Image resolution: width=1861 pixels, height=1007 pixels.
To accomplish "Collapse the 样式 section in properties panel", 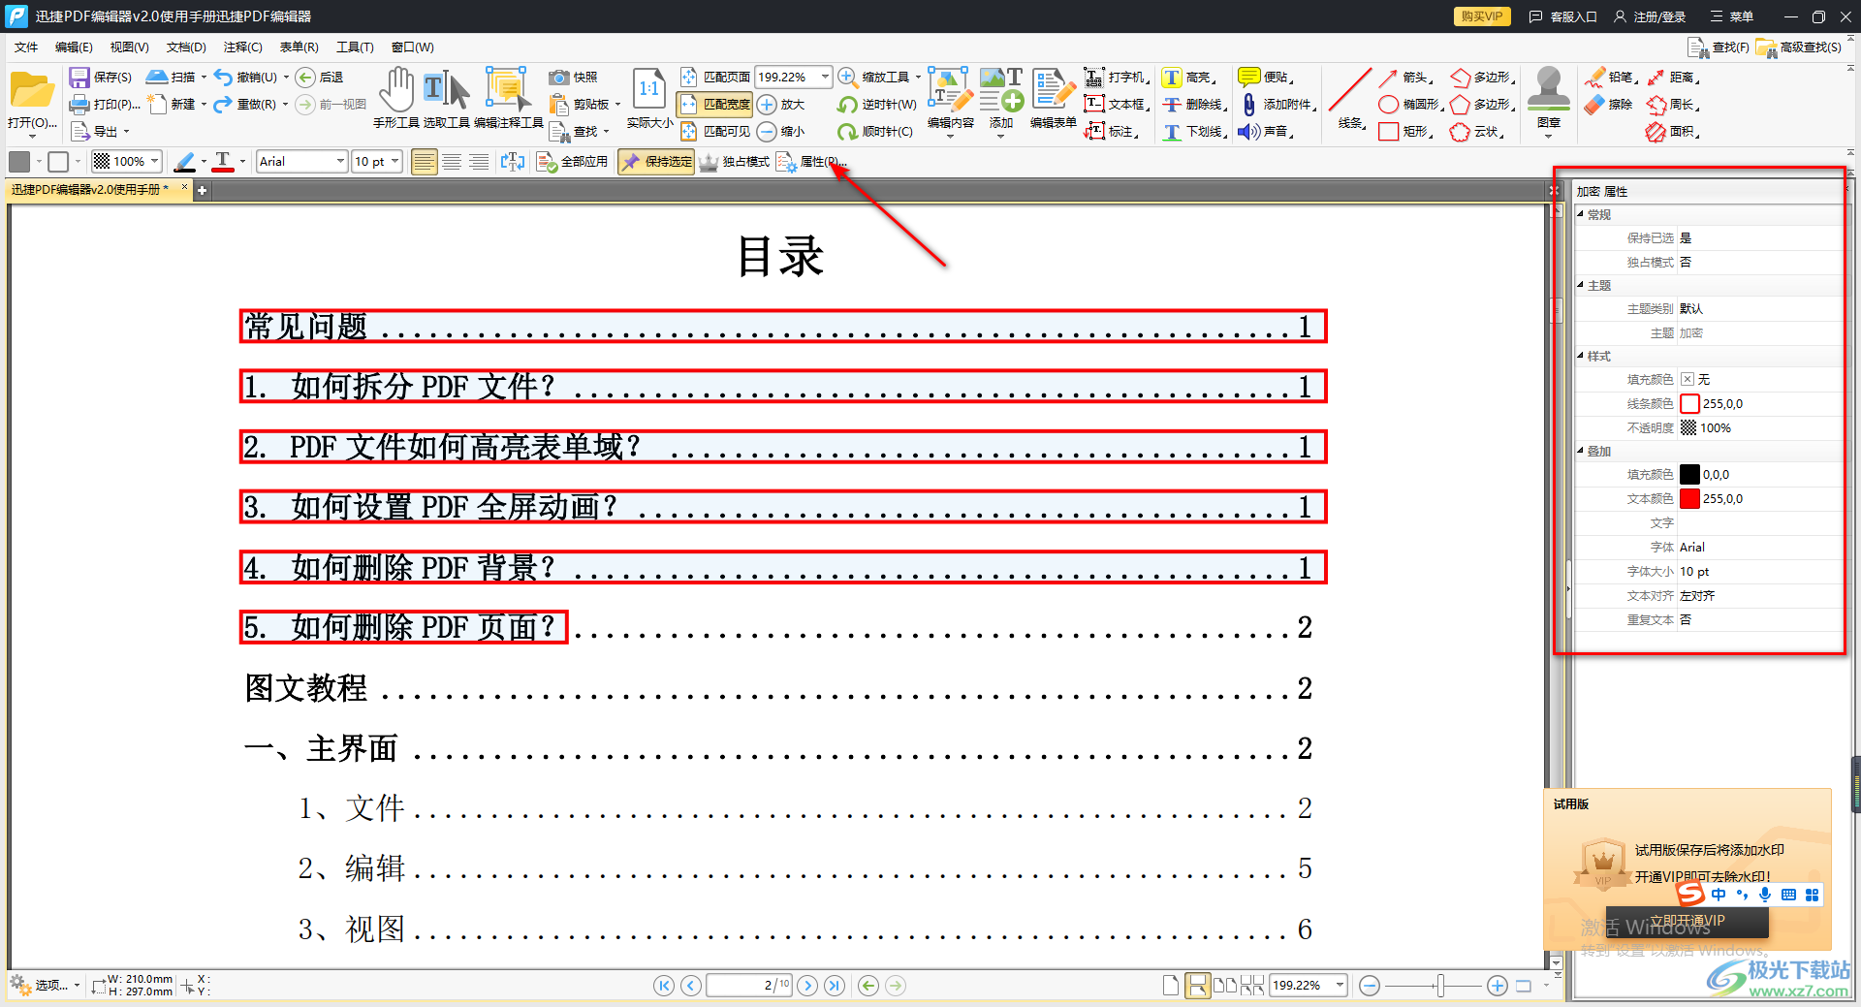I will point(1580,357).
